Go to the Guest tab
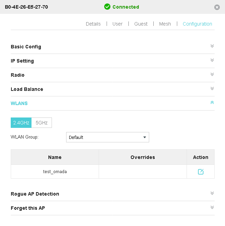 141,24
